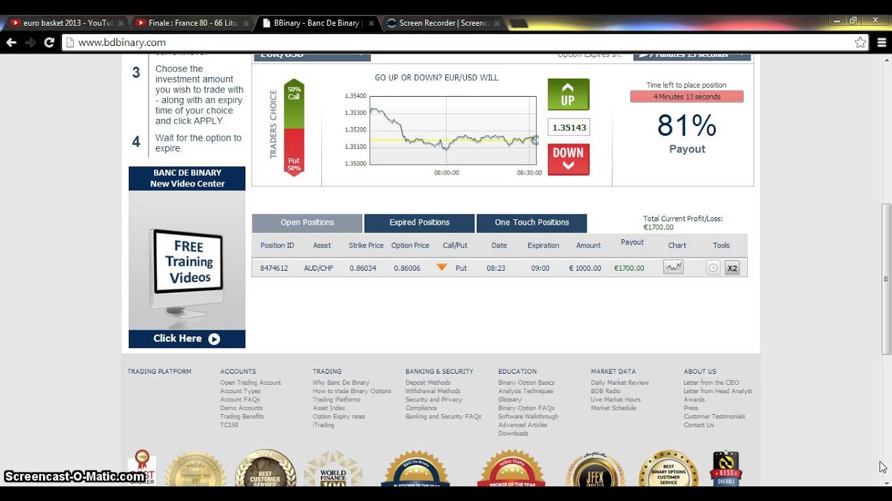Screen dimensions: 892x501
Task: Open a new browser tab
Action: click(x=518, y=24)
